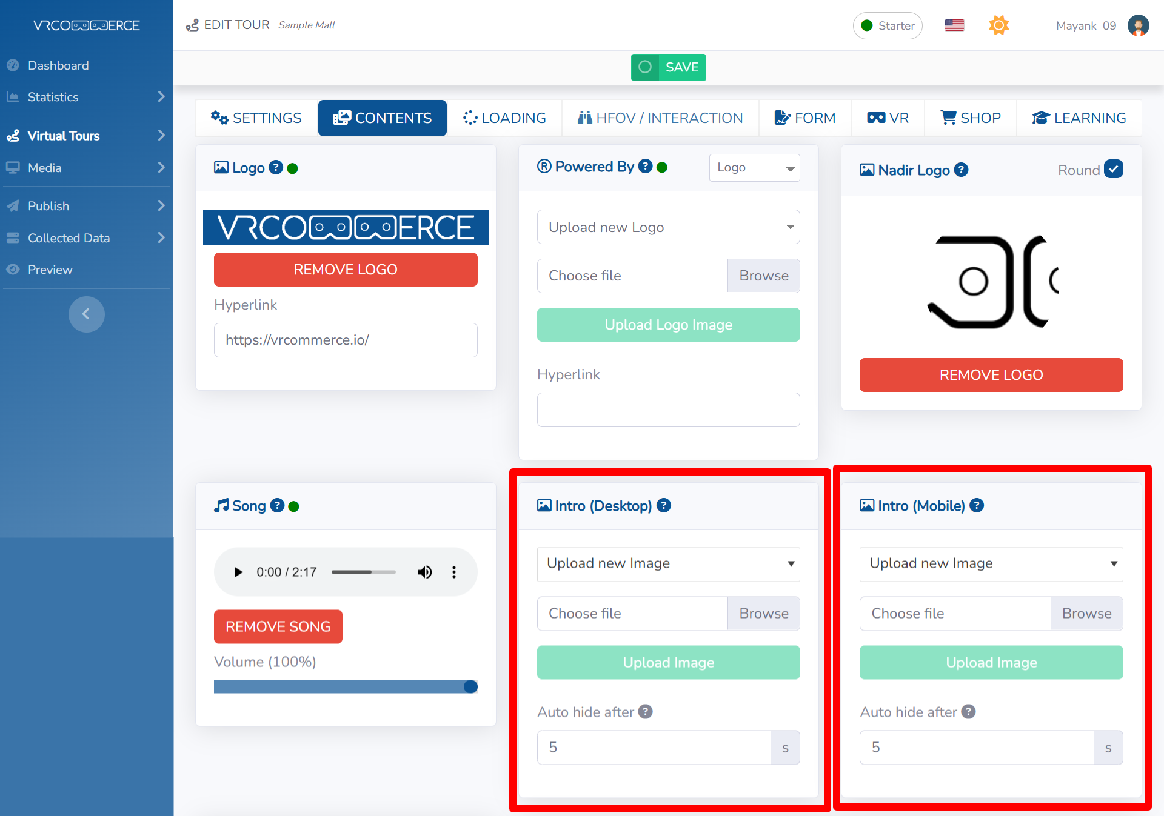Viewport: 1164px width, 816px height.
Task: Open audio player three-dot options
Action: [454, 572]
